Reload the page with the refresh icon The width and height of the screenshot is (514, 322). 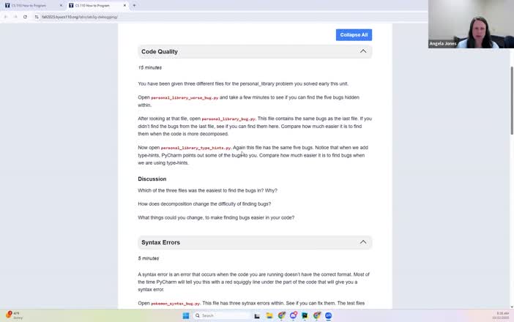point(25,17)
